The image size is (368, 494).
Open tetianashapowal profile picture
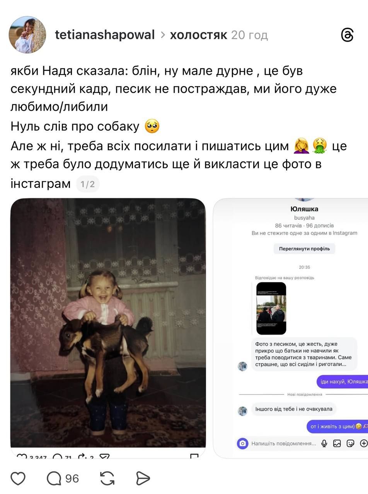pyautogui.click(x=27, y=35)
